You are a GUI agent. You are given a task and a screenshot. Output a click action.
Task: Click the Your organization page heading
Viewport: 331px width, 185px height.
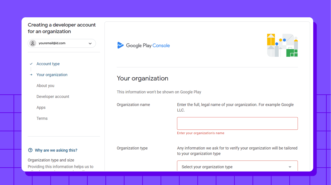142,78
